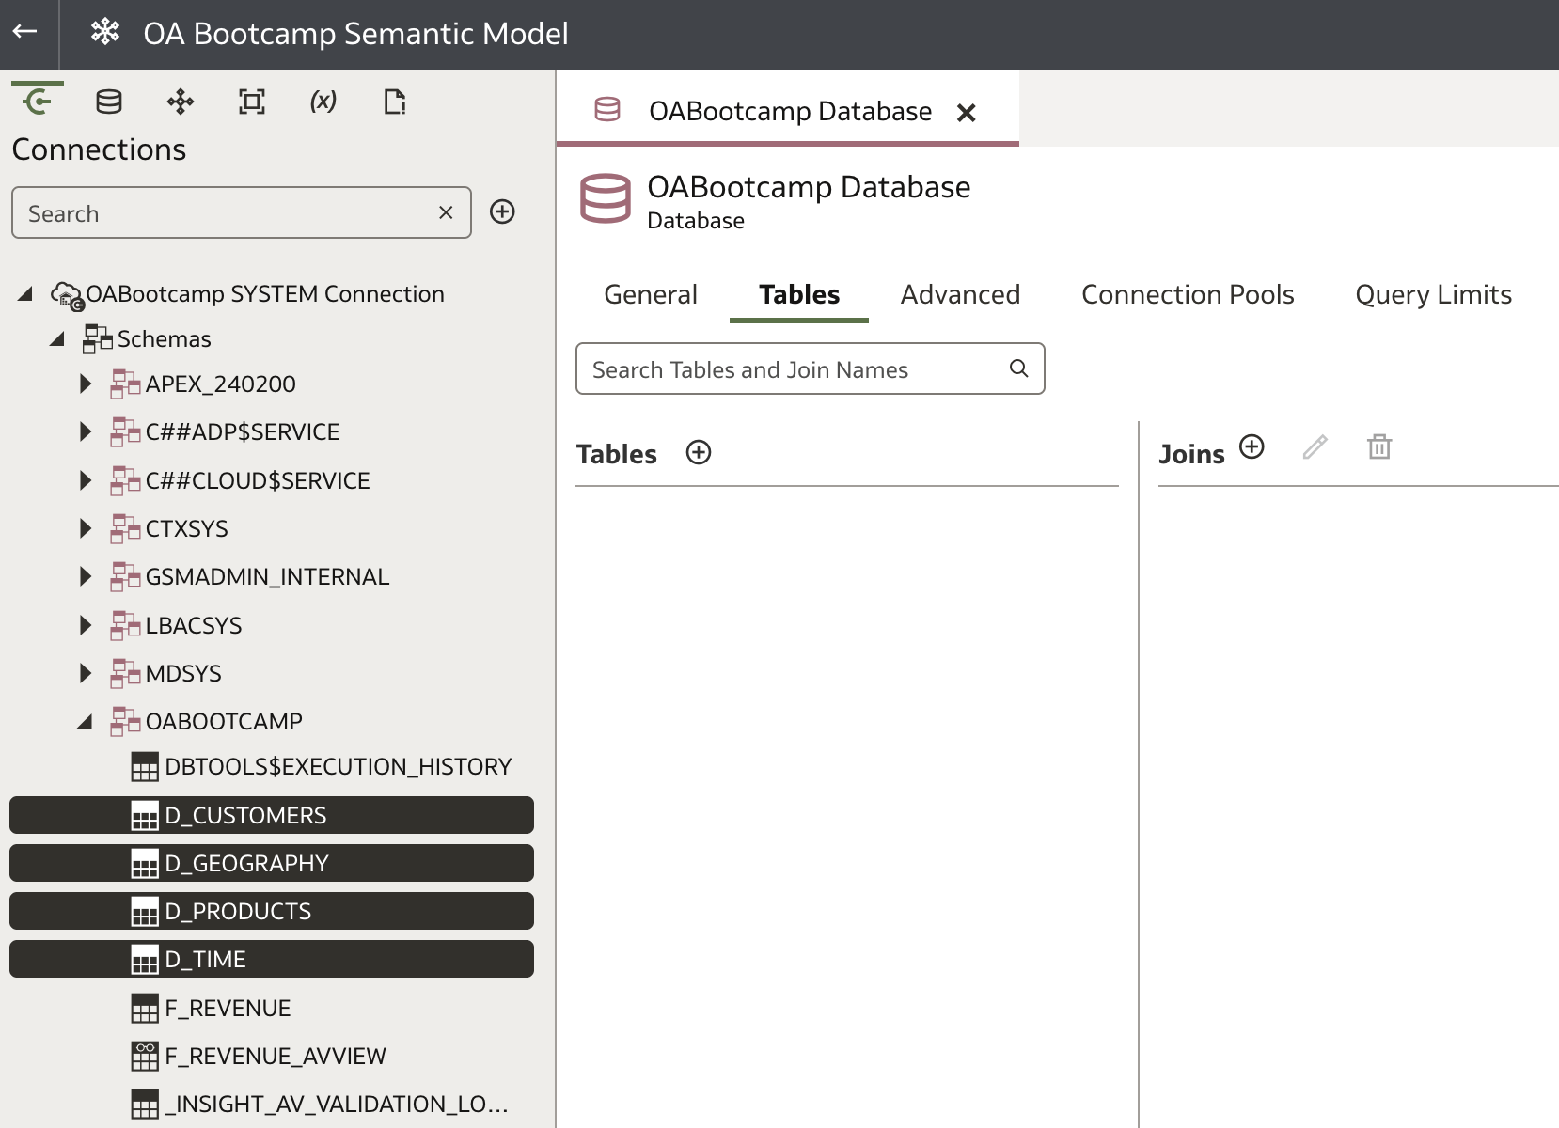This screenshot has width=1559, height=1128.
Task: Click the MDSYS schema label
Action: click(x=183, y=673)
